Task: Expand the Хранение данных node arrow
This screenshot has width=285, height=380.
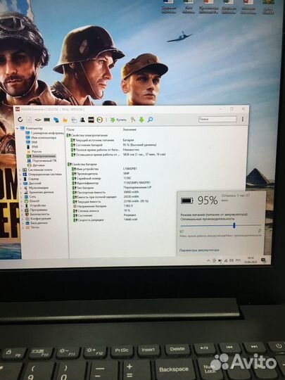Action: [x=21, y=192]
